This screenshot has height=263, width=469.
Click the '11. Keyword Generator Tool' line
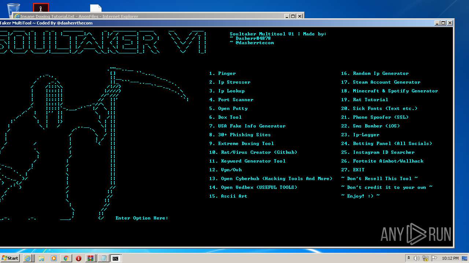tap(247, 161)
